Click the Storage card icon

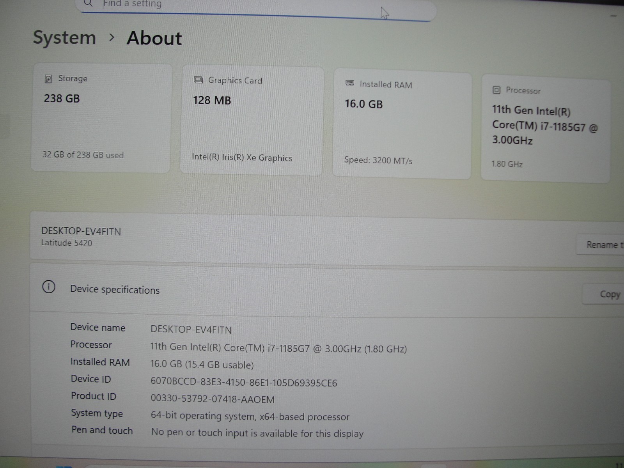[48, 79]
